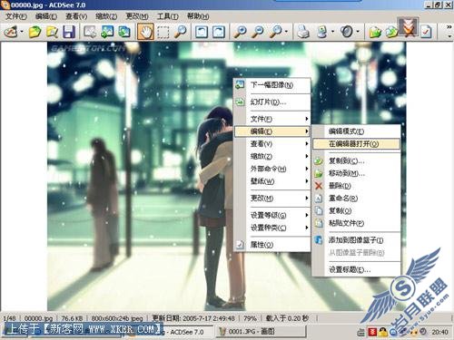454x340 pixels.
Task: Open the exposure icon dropdown arrow
Action: 358,32
